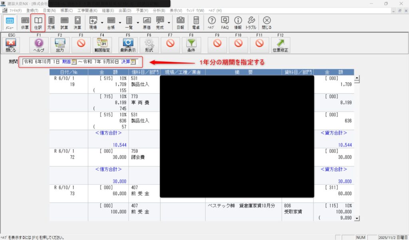
Task: Expand the 一覧 dropdown arrow
Action: click(x=137, y=22)
